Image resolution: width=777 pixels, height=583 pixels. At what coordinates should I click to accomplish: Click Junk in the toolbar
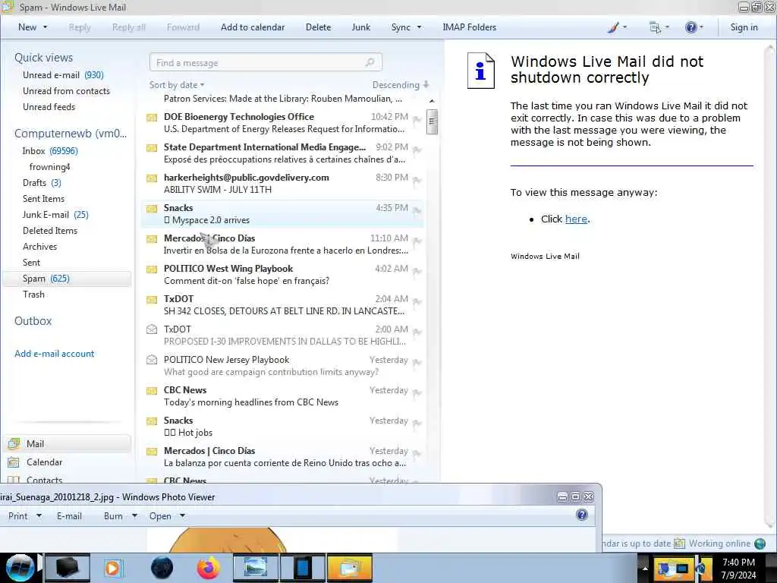pos(360,27)
